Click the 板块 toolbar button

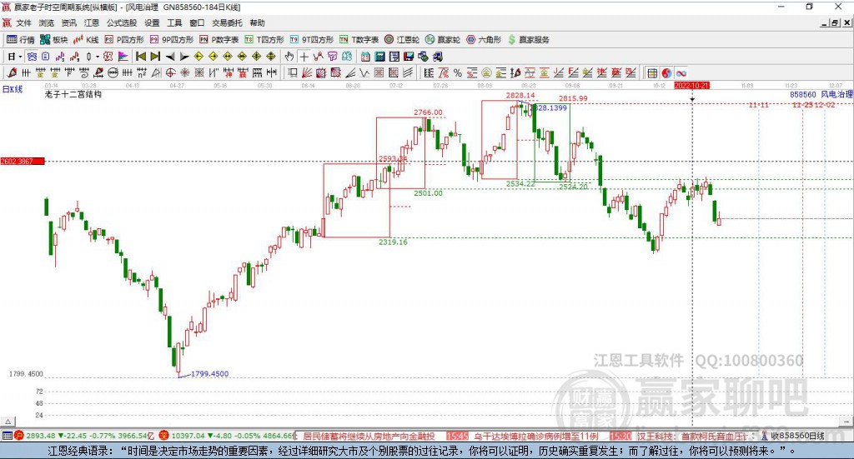click(54, 40)
